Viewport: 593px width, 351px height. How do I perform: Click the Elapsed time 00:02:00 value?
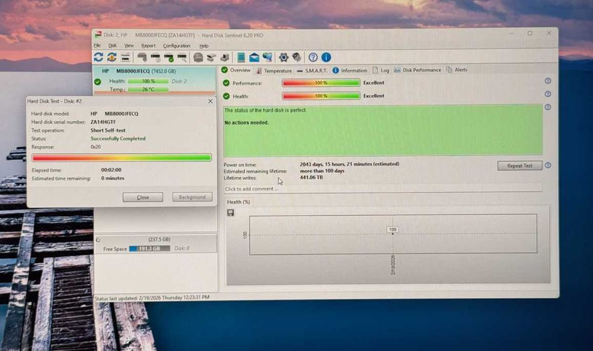coord(111,170)
